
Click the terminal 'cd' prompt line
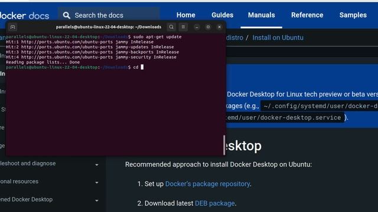click(75, 67)
